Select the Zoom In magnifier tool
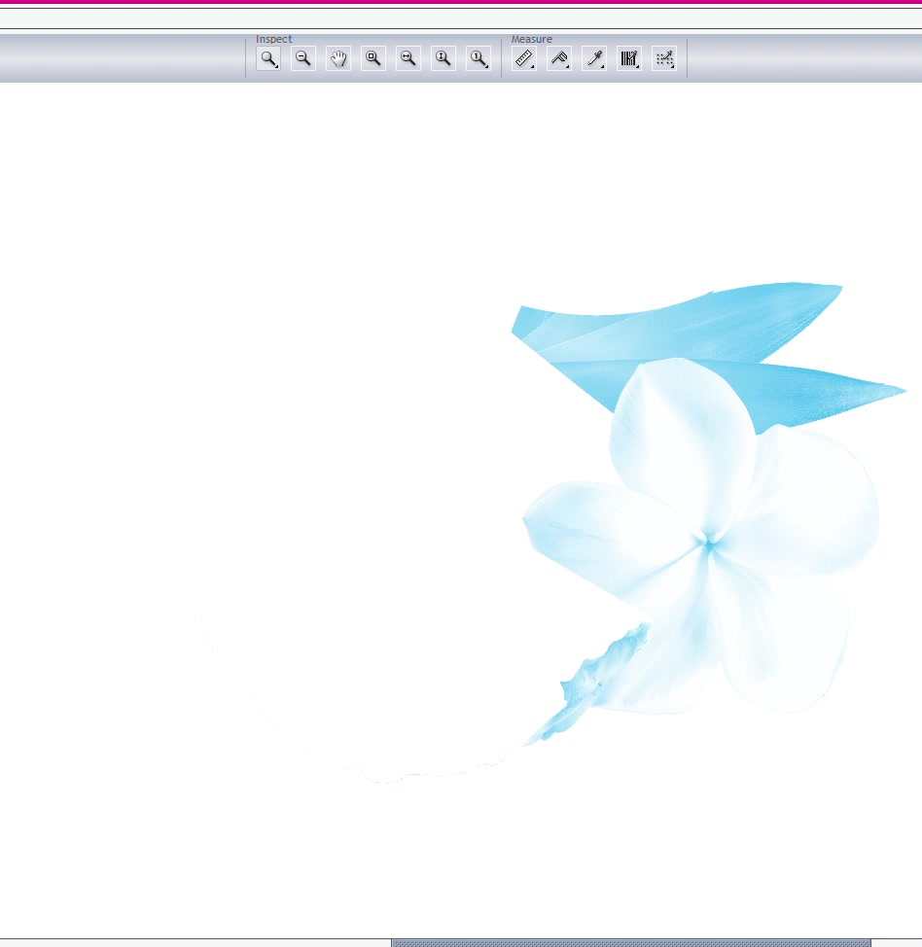This screenshot has height=947, width=922. [268, 59]
